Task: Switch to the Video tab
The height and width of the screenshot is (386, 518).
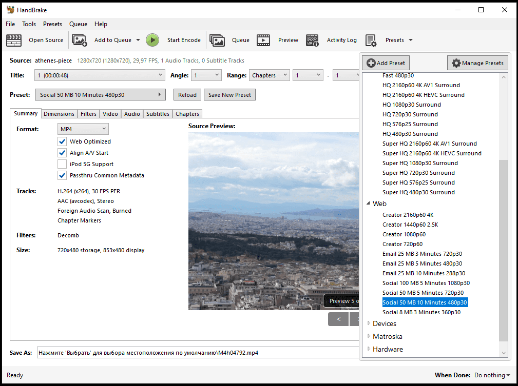Action: pos(110,114)
